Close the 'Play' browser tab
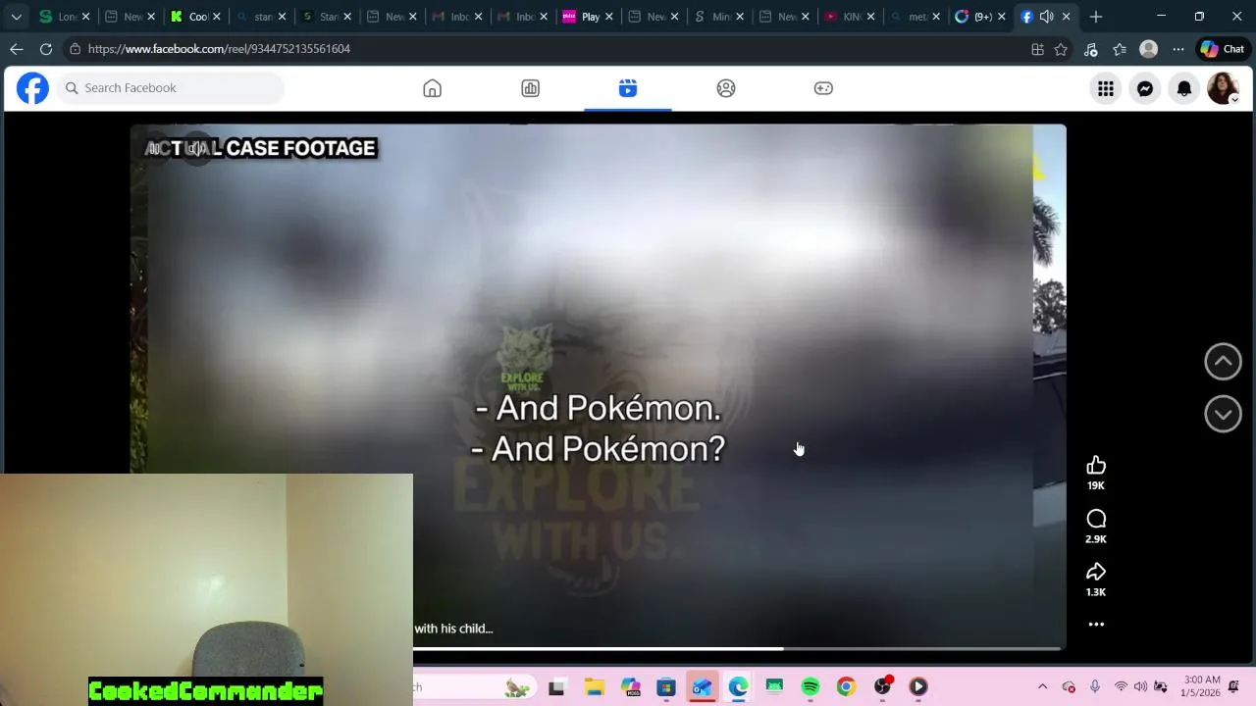 pyautogui.click(x=609, y=17)
